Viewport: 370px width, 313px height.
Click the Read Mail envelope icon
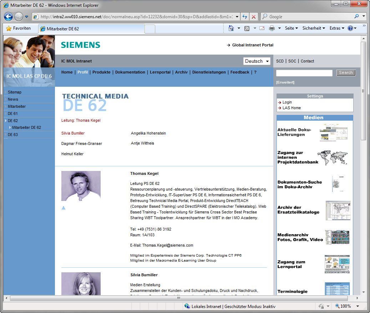(262, 28)
